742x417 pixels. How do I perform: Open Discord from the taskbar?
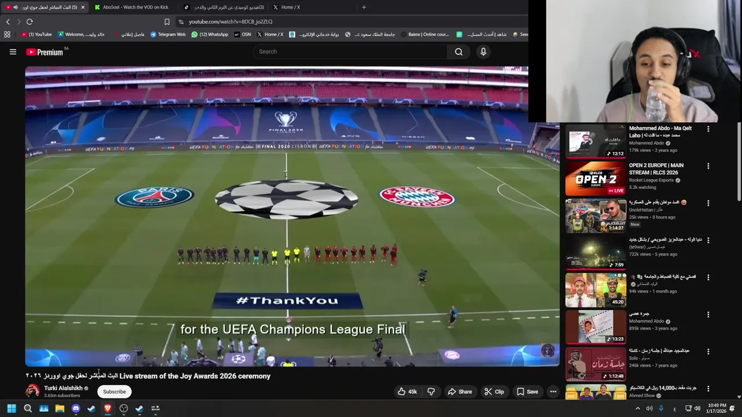click(75, 408)
